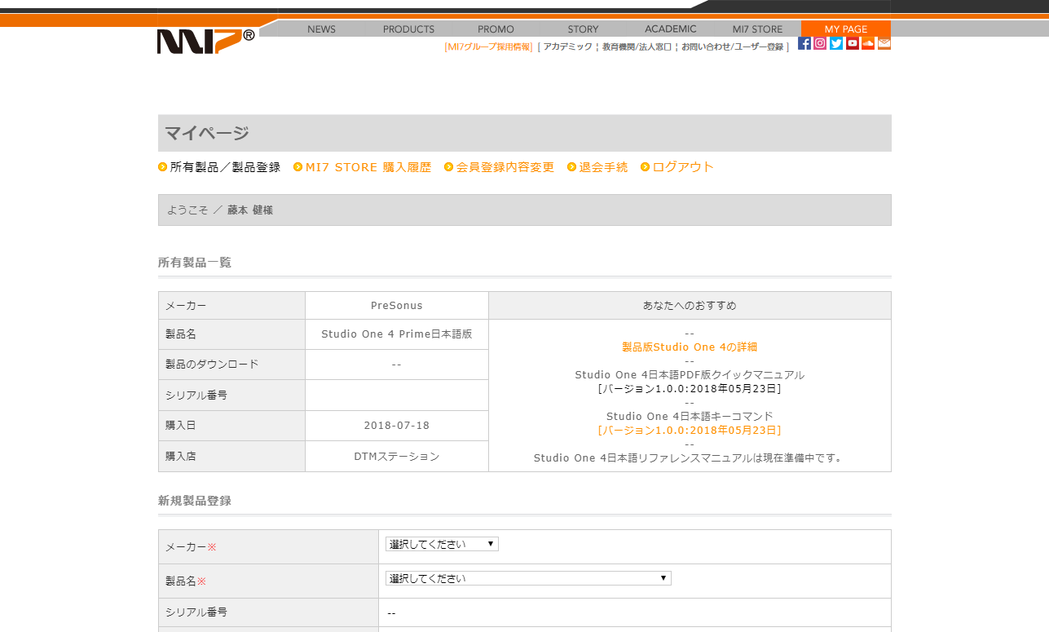Open STORY menu

(583, 29)
